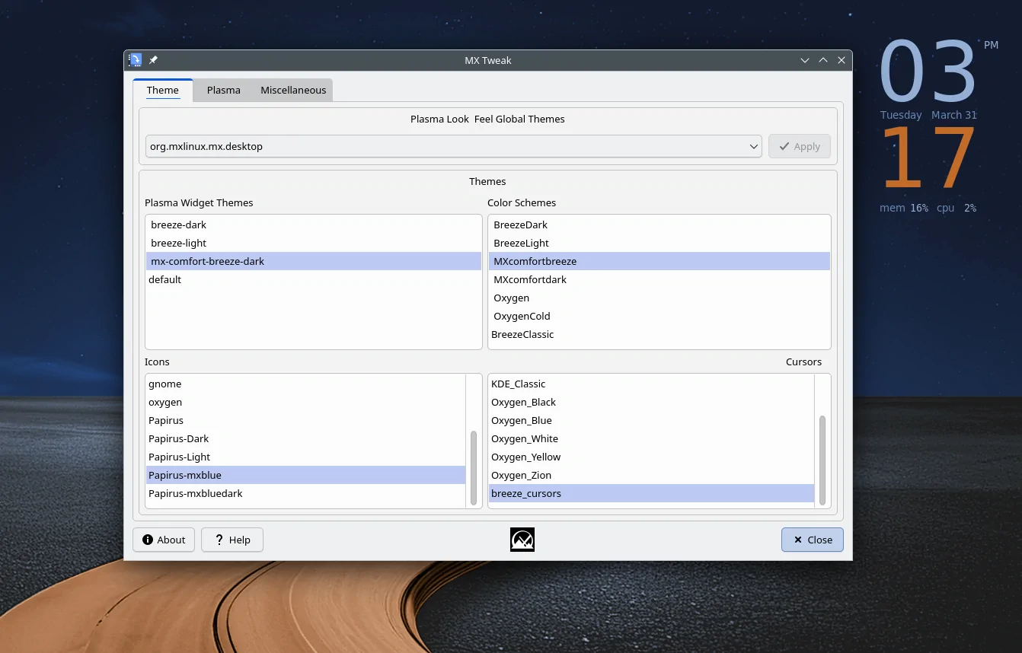Click the info icon on the About button
This screenshot has width=1022, height=653.
(146, 540)
